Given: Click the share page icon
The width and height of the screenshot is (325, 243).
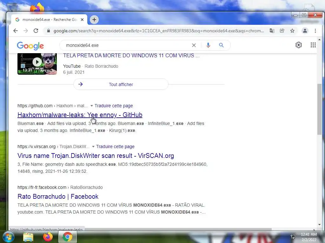Looking at the screenshot, I should point(282,31).
